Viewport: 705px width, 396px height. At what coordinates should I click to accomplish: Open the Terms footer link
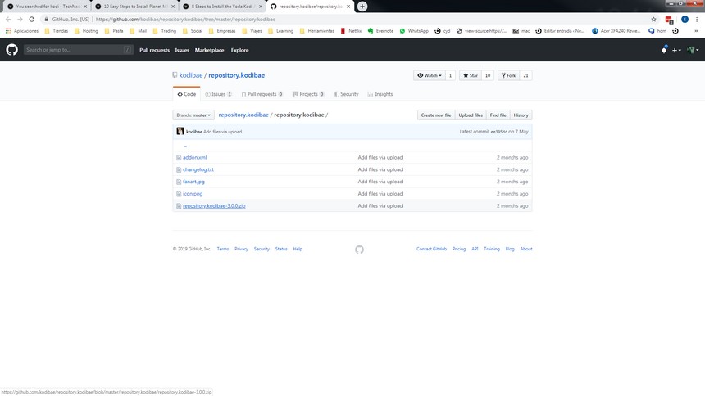point(223,249)
